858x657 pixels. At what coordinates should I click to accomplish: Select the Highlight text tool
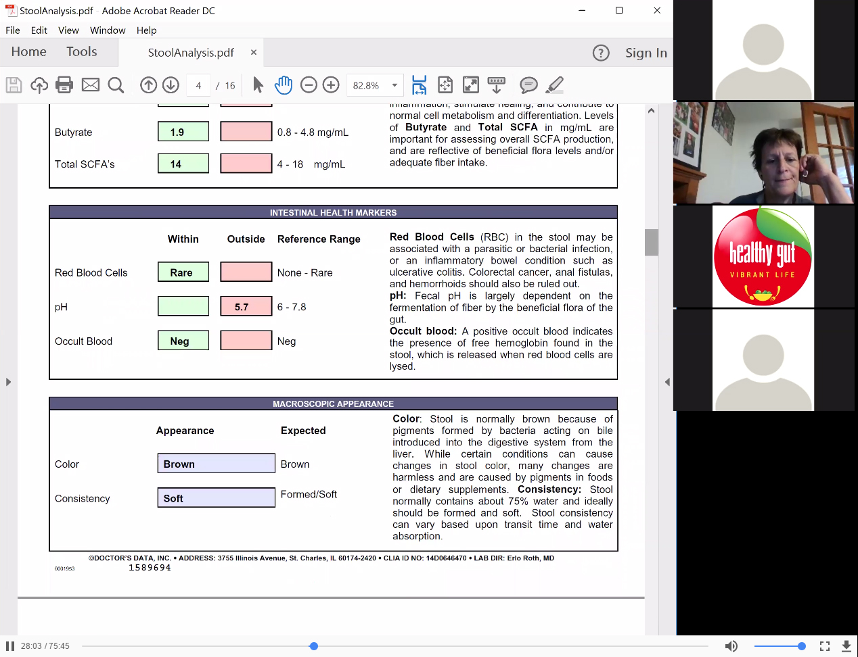coord(554,85)
